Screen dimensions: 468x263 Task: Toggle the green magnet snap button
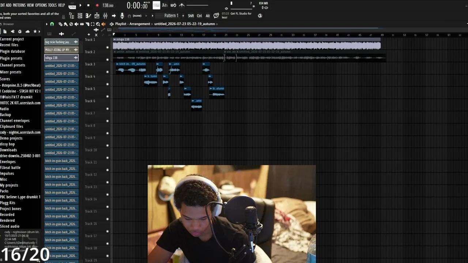pos(52,24)
